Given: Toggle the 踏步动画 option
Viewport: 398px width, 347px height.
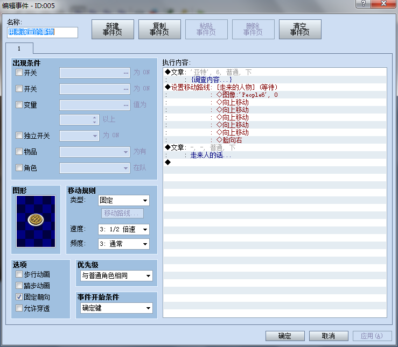Looking at the screenshot, I should pos(19,286).
